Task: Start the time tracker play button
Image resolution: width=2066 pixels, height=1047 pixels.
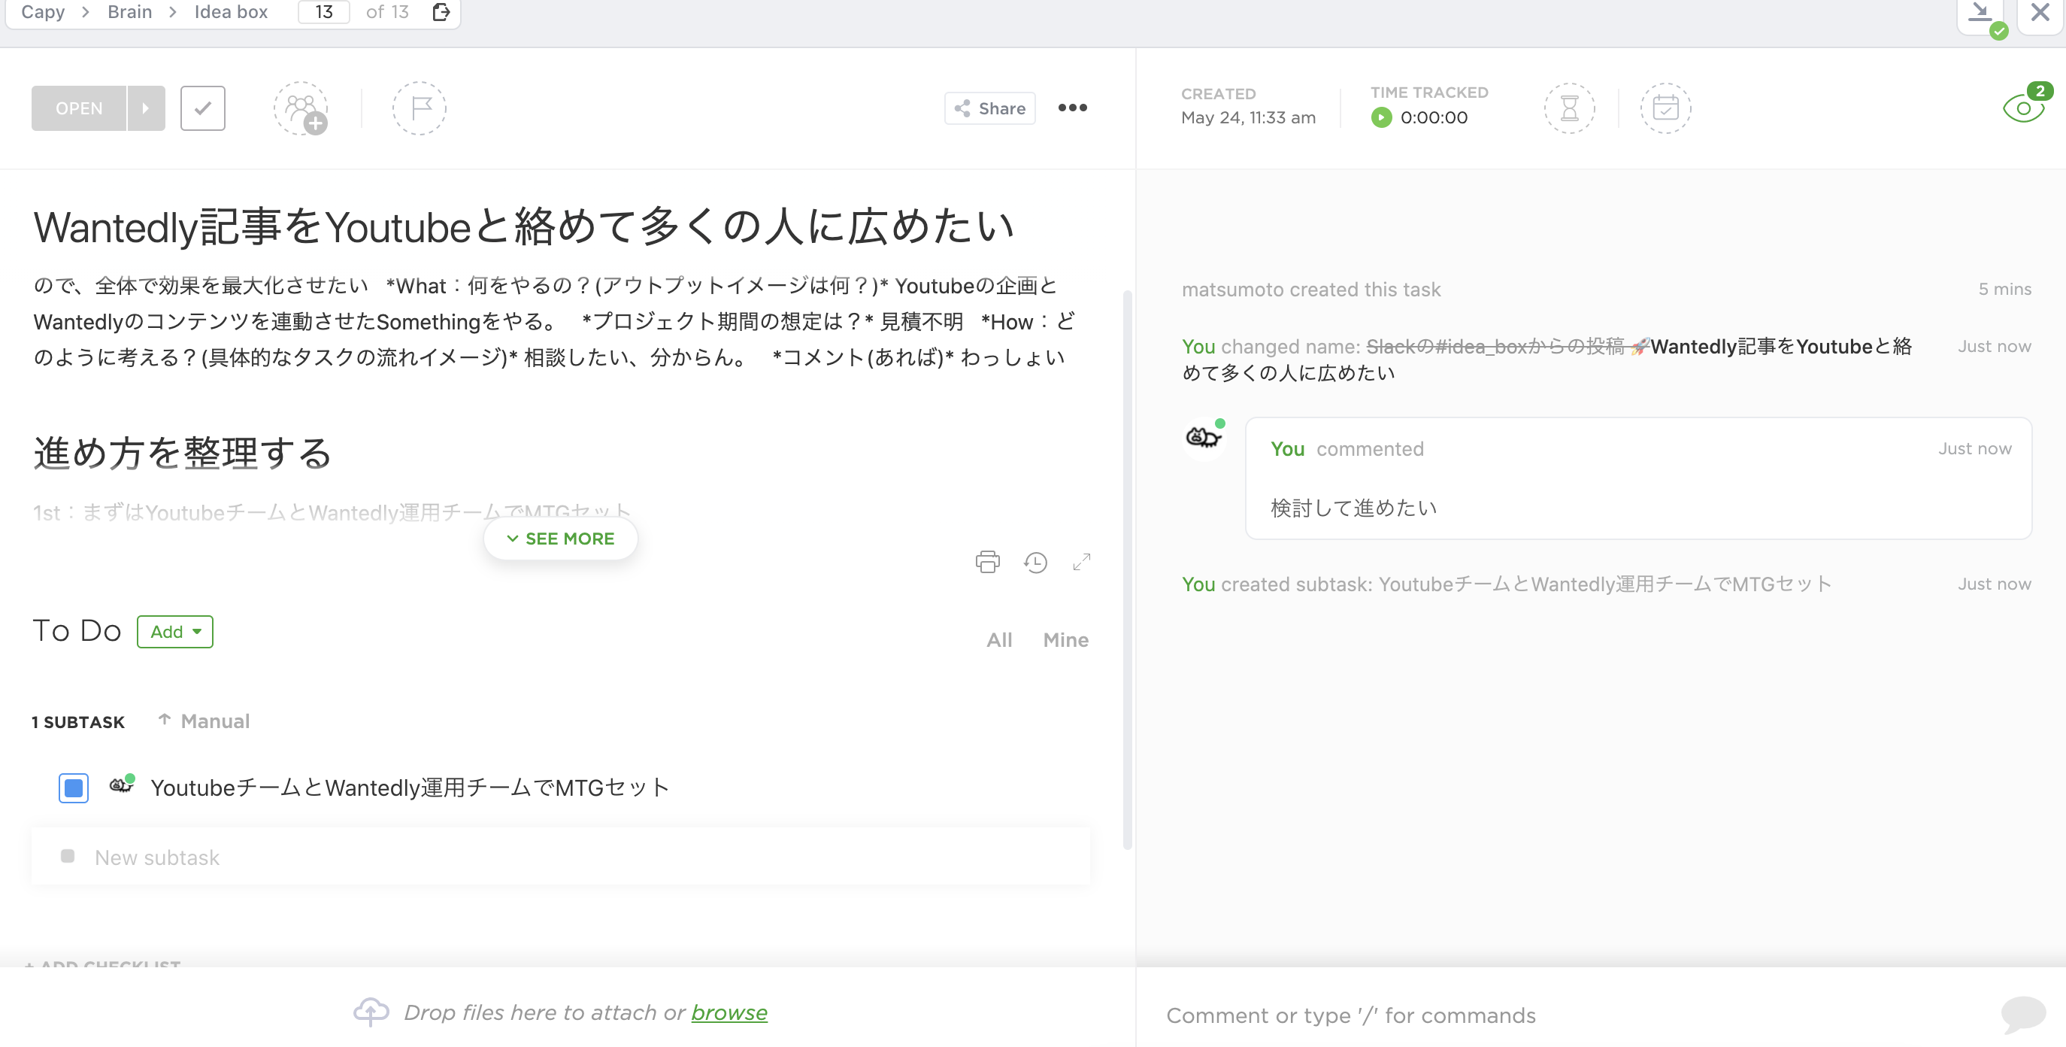Action: 1381,118
